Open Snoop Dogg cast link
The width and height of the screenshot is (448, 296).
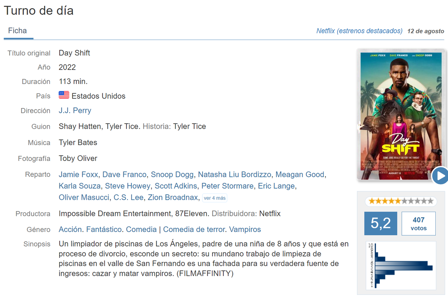[172, 174]
